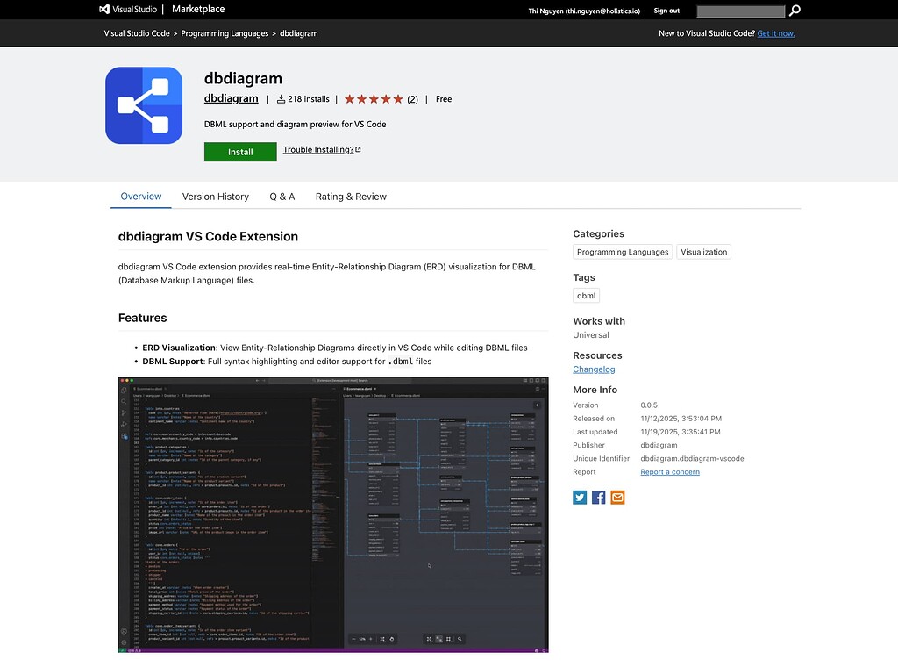Select the Rating & Review tab
This screenshot has width=898, height=667.
pos(351,197)
